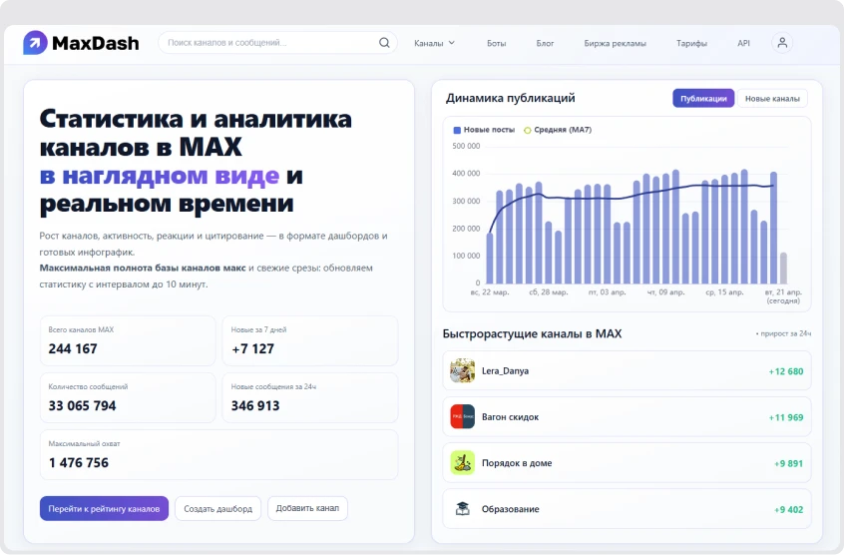Click the MaxDash arrow logo icon
The width and height of the screenshot is (844, 555).
pos(35,43)
